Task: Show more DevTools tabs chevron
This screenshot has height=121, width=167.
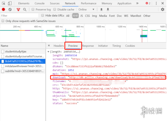Action: (137, 3)
